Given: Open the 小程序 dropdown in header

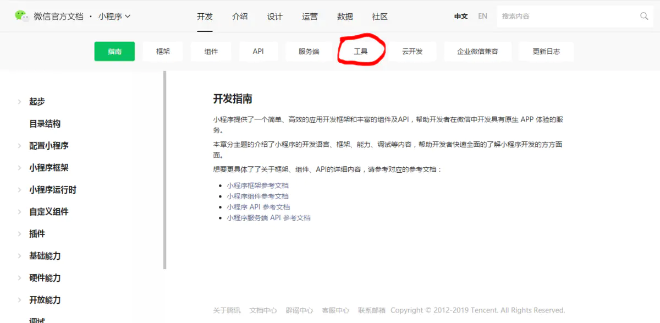Looking at the screenshot, I should [114, 17].
